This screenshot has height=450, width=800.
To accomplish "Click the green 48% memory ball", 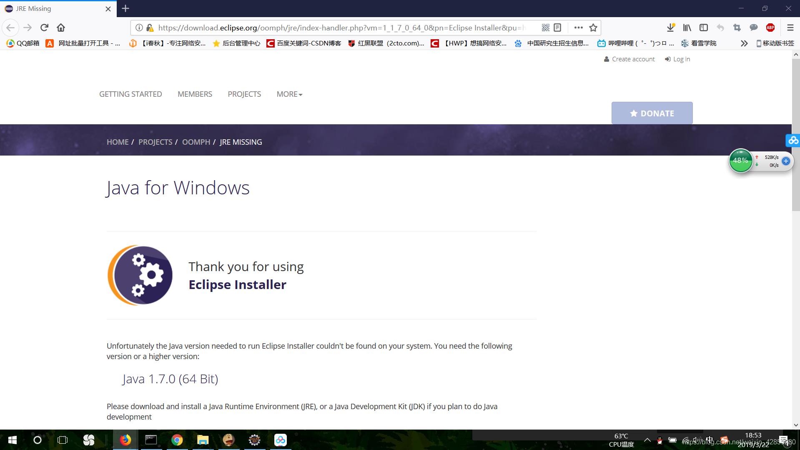I will coord(740,161).
